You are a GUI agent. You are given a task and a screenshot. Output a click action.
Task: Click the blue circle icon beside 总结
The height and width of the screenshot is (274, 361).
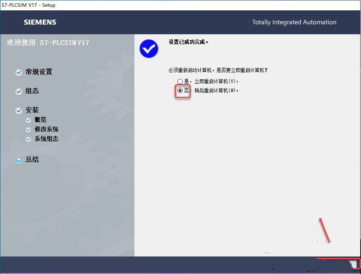[19, 160]
